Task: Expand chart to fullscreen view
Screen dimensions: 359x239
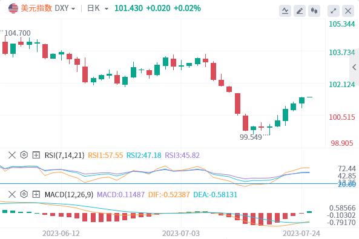Action: click(x=334, y=11)
